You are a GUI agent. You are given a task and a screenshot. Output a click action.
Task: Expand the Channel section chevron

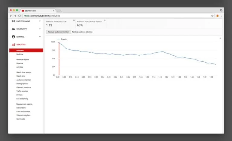40,37
